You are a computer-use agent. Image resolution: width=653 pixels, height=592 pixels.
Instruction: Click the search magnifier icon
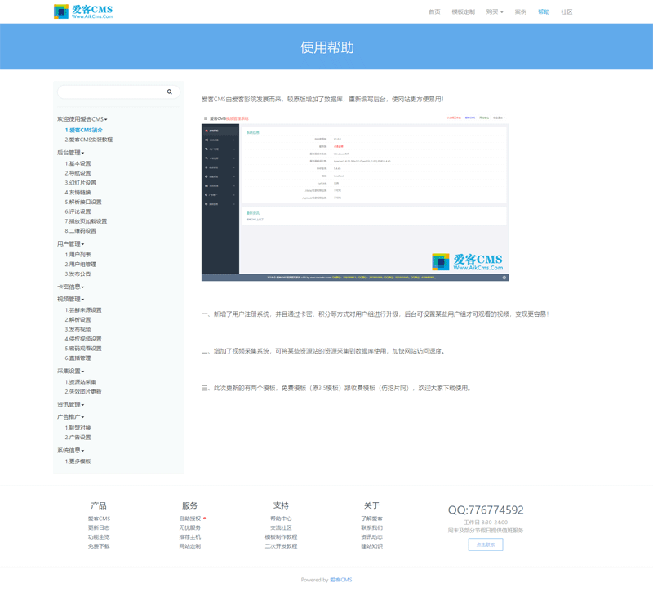pyautogui.click(x=169, y=91)
